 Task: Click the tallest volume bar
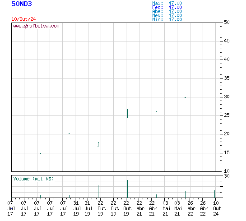coord(128,189)
